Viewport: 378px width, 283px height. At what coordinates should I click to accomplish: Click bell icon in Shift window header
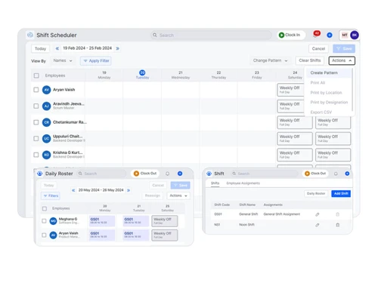click(336, 174)
